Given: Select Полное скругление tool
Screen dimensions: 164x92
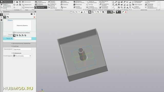Looking at the screenshot, I should point(53,7).
